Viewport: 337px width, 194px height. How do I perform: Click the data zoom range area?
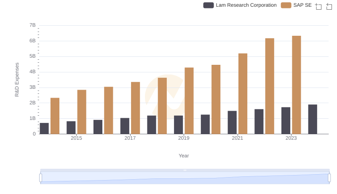click(x=185, y=178)
